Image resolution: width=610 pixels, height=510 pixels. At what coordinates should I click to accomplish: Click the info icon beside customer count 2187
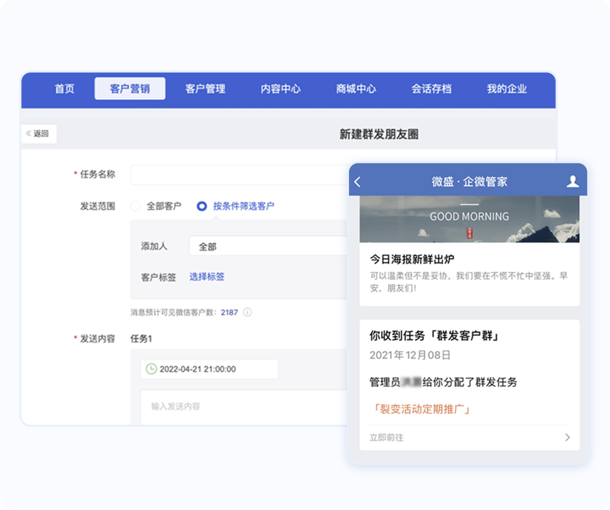(247, 312)
